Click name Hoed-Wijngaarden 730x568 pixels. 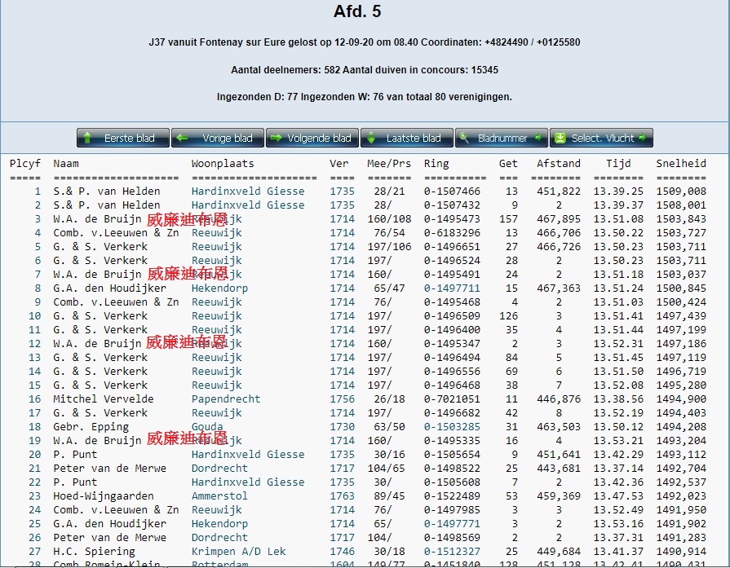point(104,496)
